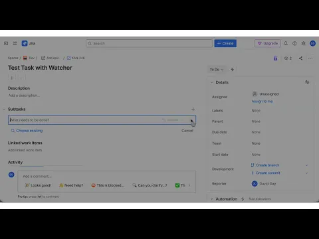Show more quick comments arrow
The width and height of the screenshot is (319, 239).
[189, 185]
